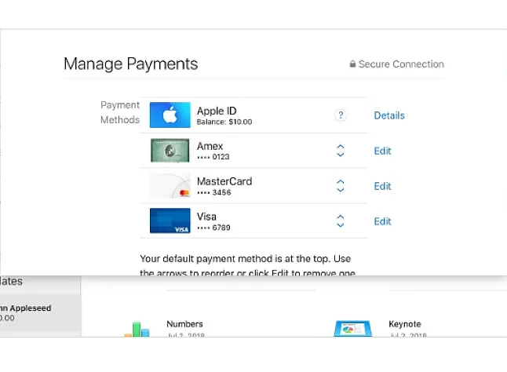Edit the Visa card
Image resolution: width=507 pixels, height=372 pixels.
point(382,221)
